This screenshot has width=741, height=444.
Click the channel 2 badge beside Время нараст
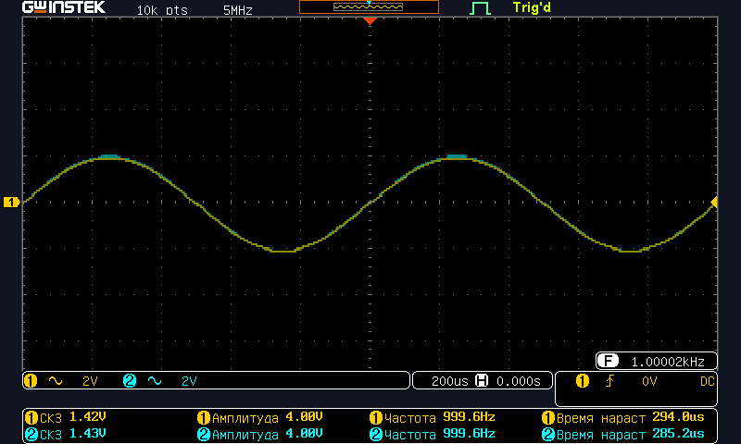pos(548,434)
